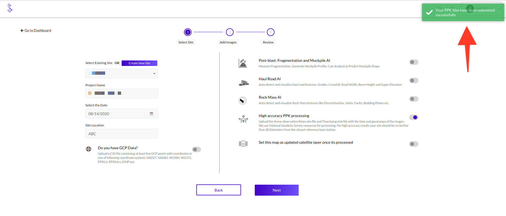Enable the GCP Data toggle
Screen dimensions: 506x216
[196, 149]
